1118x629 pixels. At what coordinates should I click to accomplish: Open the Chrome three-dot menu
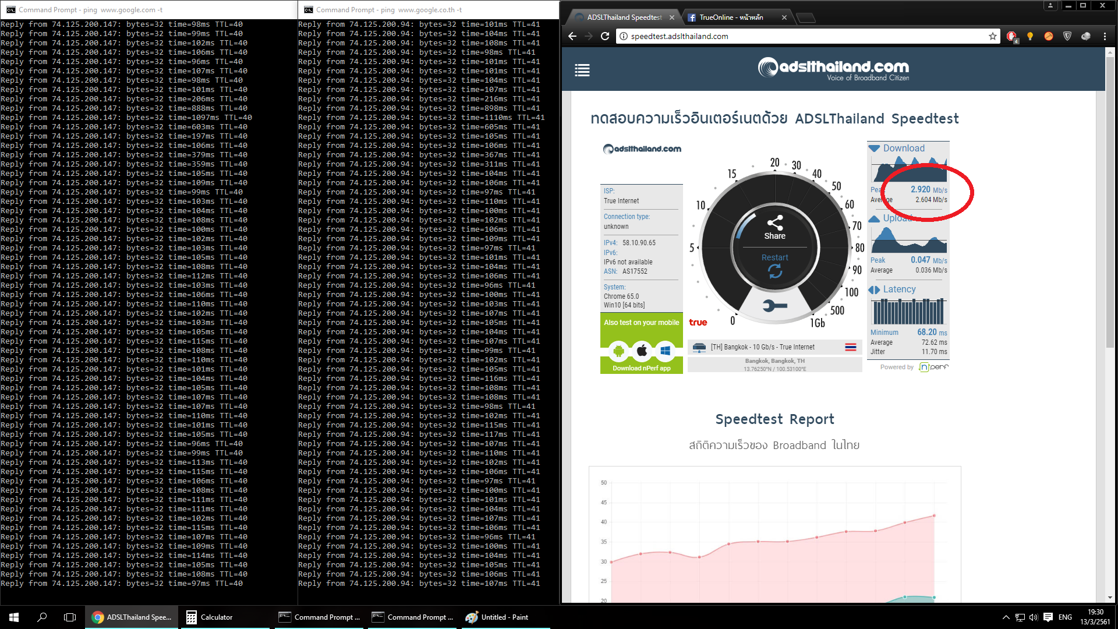click(1105, 36)
